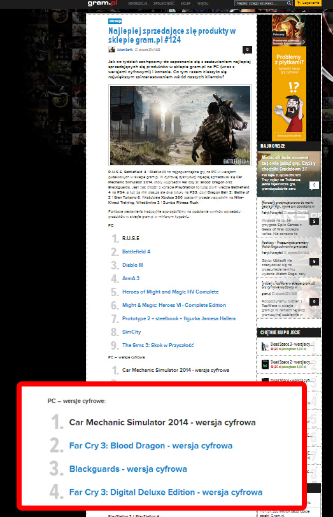
Task: Click the blue Informacje category tag
Action: [x=115, y=21]
